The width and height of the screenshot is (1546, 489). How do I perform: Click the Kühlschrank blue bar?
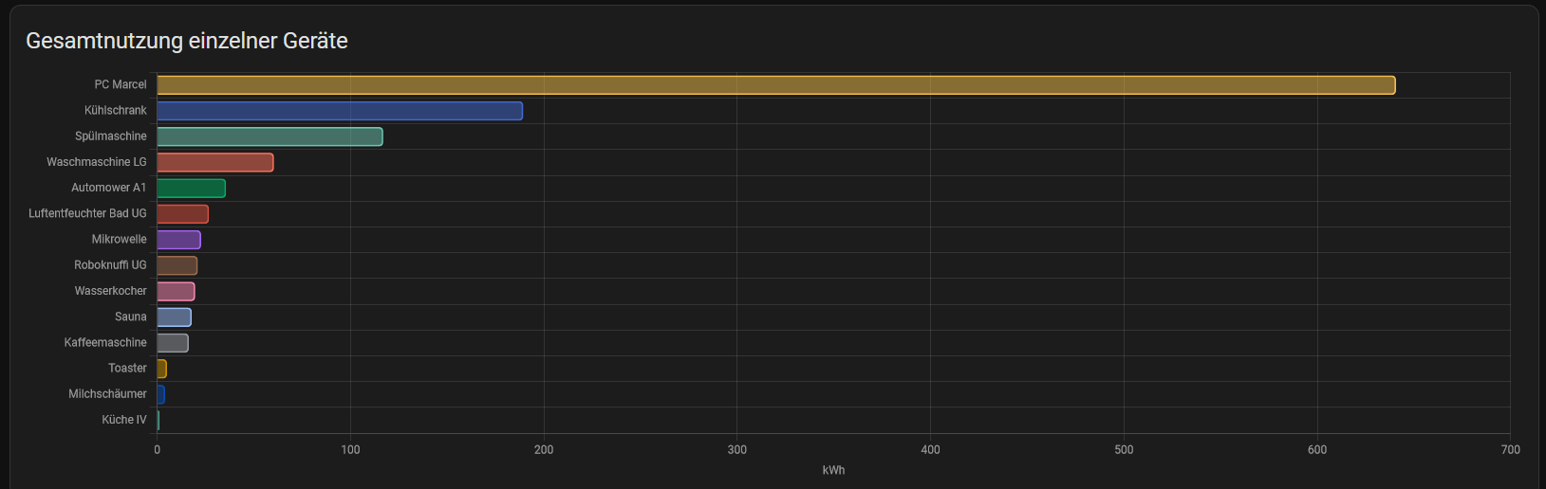[340, 111]
